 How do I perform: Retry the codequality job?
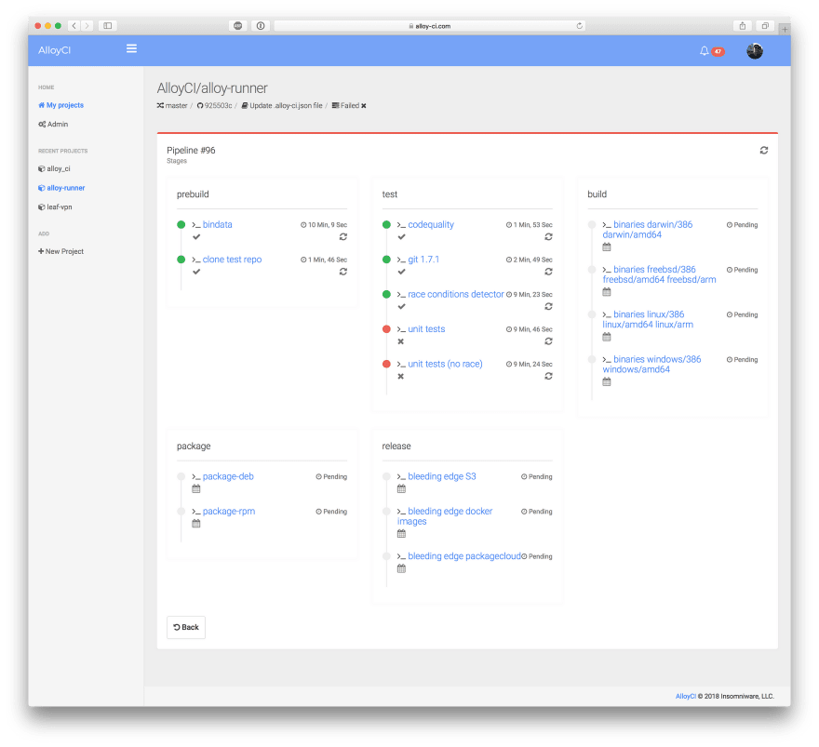point(548,236)
